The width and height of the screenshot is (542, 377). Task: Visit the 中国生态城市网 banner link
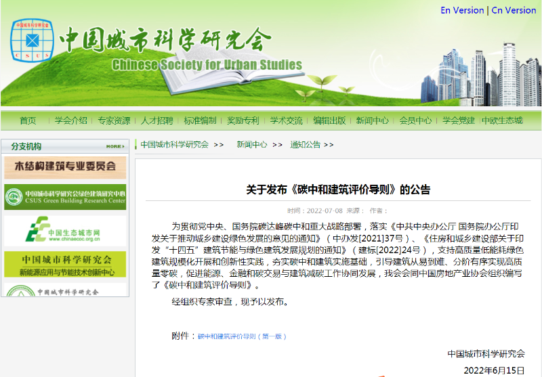pos(65,231)
